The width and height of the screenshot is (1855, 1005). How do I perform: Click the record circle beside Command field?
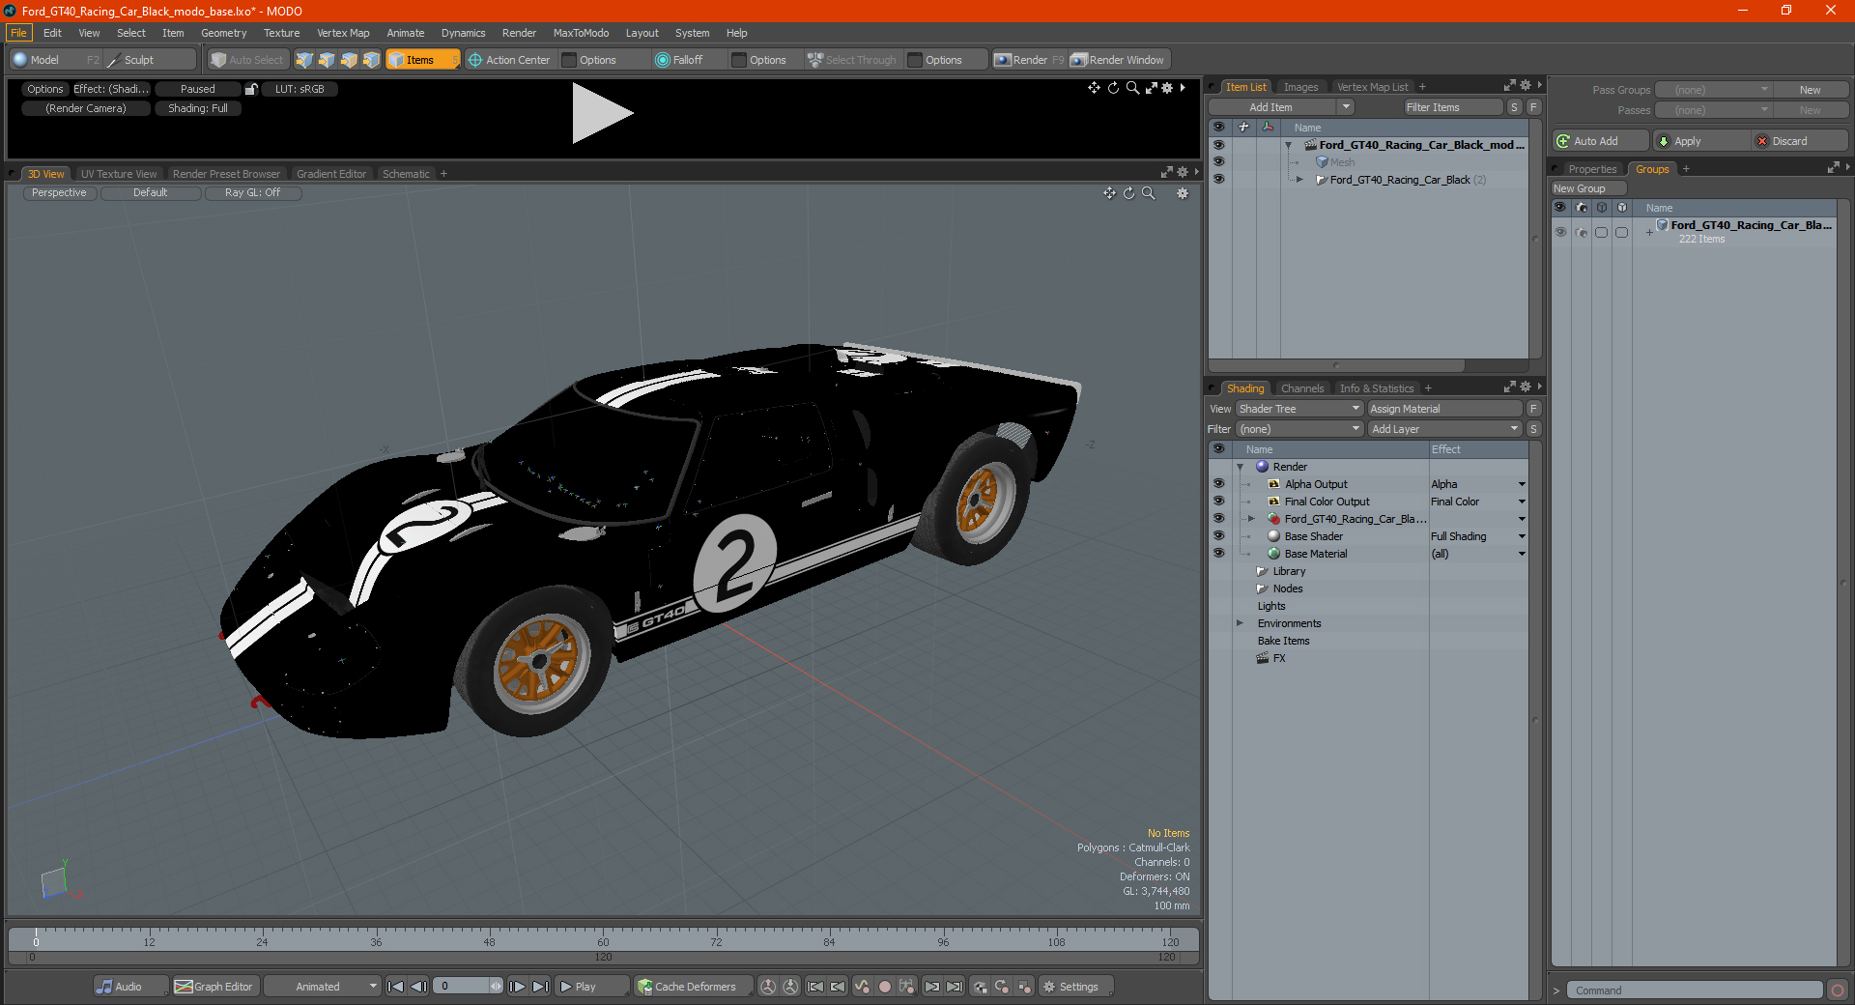[1838, 991]
